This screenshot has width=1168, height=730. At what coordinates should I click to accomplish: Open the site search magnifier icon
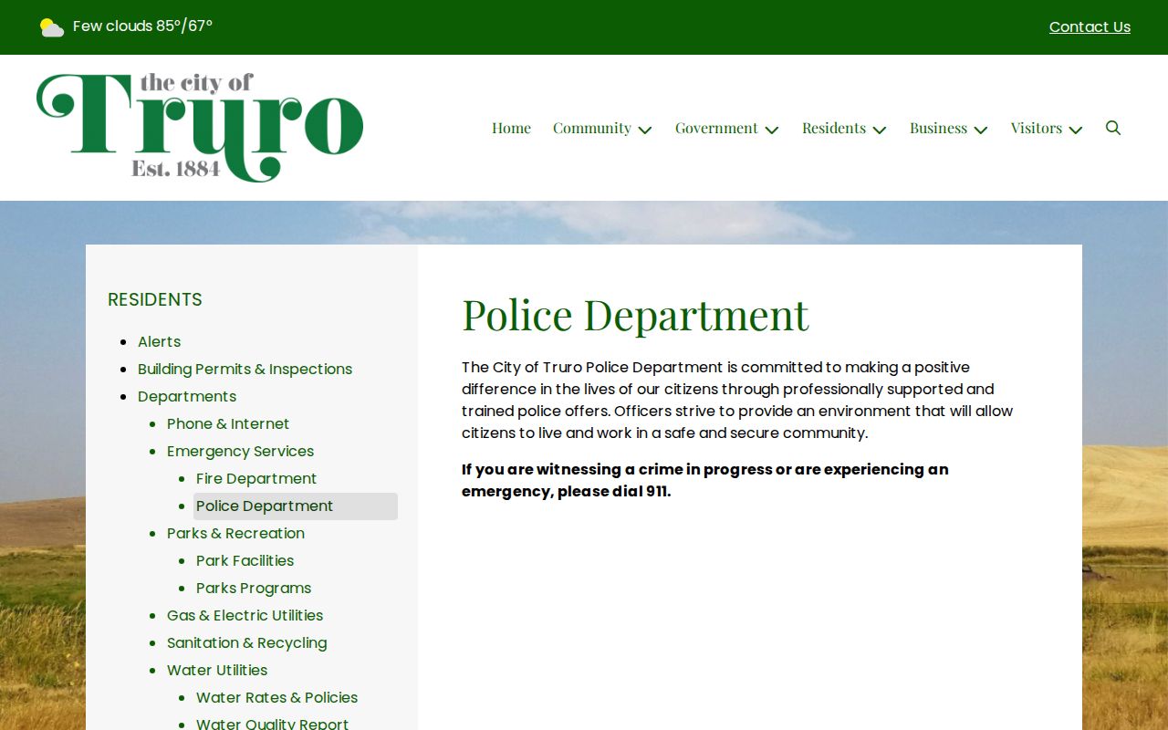point(1113,128)
